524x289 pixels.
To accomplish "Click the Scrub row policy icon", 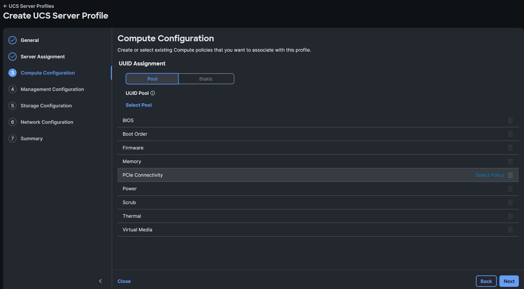I will pos(510,202).
